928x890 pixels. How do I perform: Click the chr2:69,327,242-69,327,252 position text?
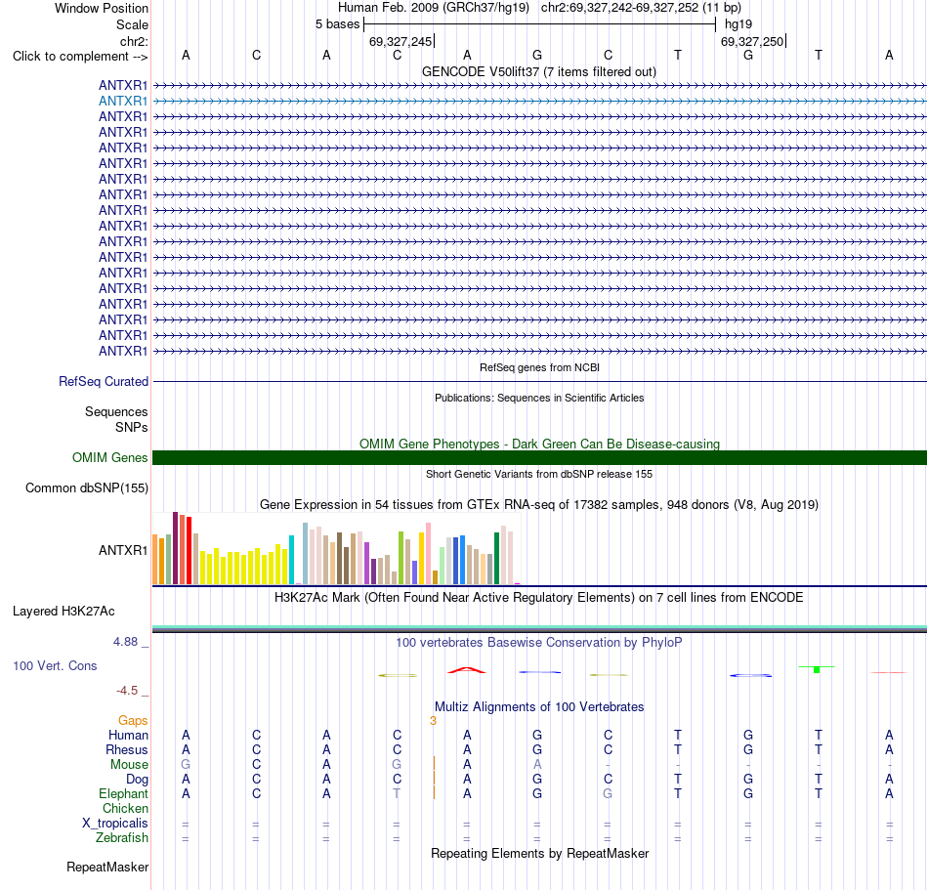(619, 8)
